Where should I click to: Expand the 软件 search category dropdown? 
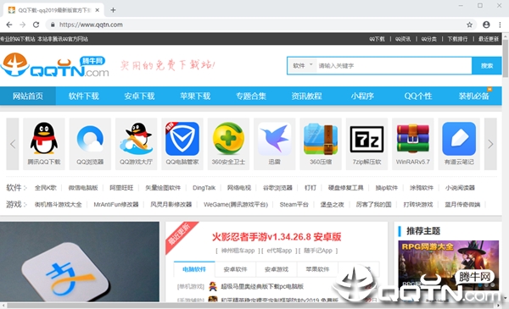[302, 66]
